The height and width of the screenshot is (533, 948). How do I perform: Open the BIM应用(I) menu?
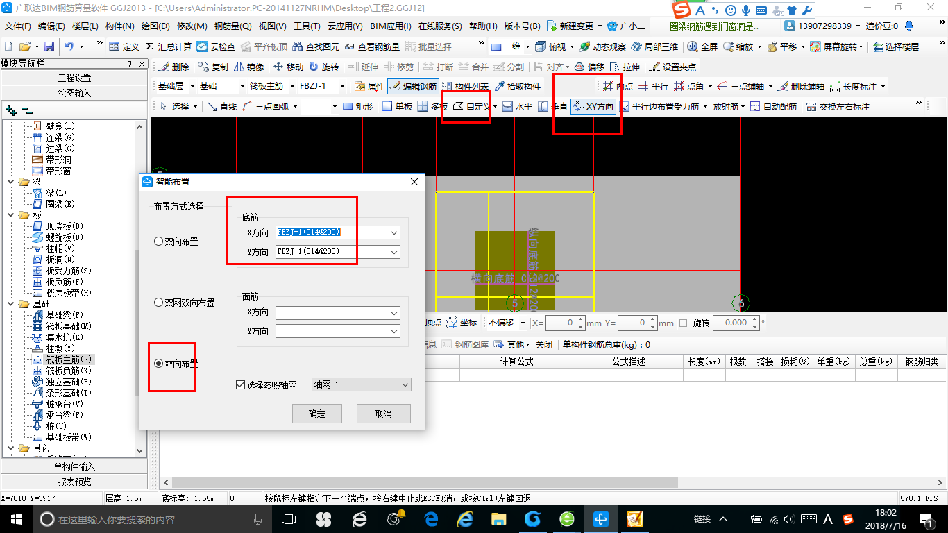[x=391, y=26]
